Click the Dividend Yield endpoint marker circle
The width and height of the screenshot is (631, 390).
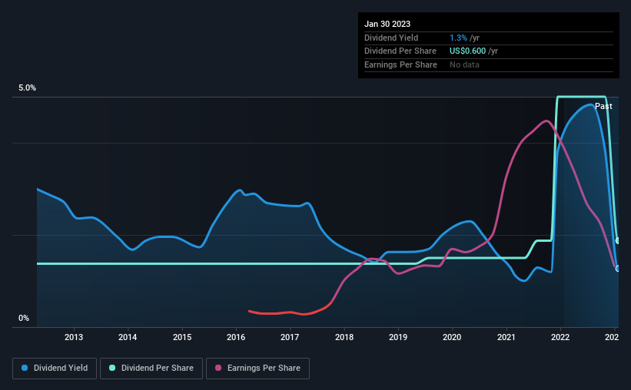(618, 268)
